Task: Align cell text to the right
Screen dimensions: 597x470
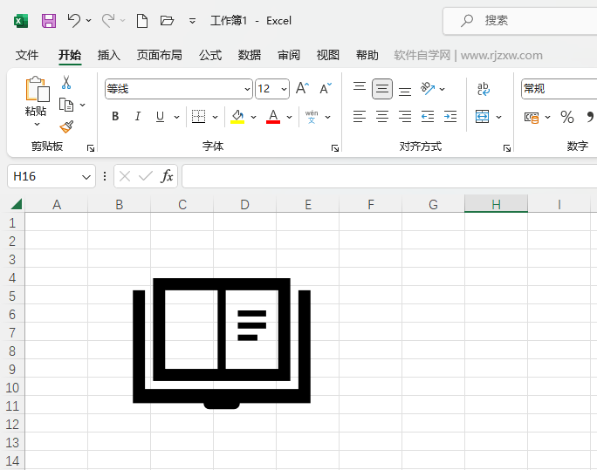Action: click(405, 116)
